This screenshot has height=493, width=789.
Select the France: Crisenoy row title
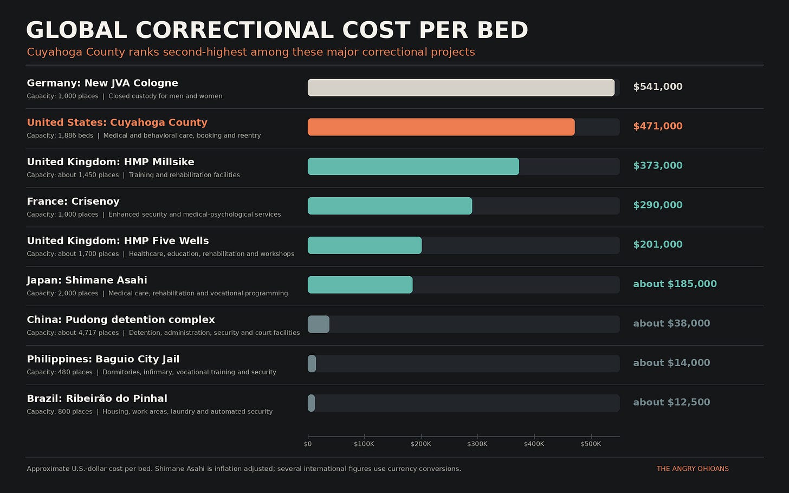[x=73, y=202]
